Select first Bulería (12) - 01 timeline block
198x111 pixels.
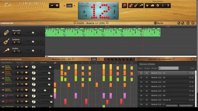point(55,32)
